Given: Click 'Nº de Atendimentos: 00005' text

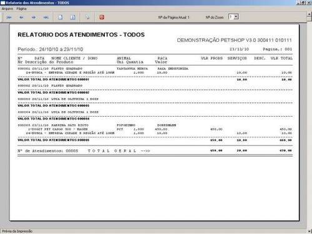Looking at the screenshot, I should [x=48, y=151].
